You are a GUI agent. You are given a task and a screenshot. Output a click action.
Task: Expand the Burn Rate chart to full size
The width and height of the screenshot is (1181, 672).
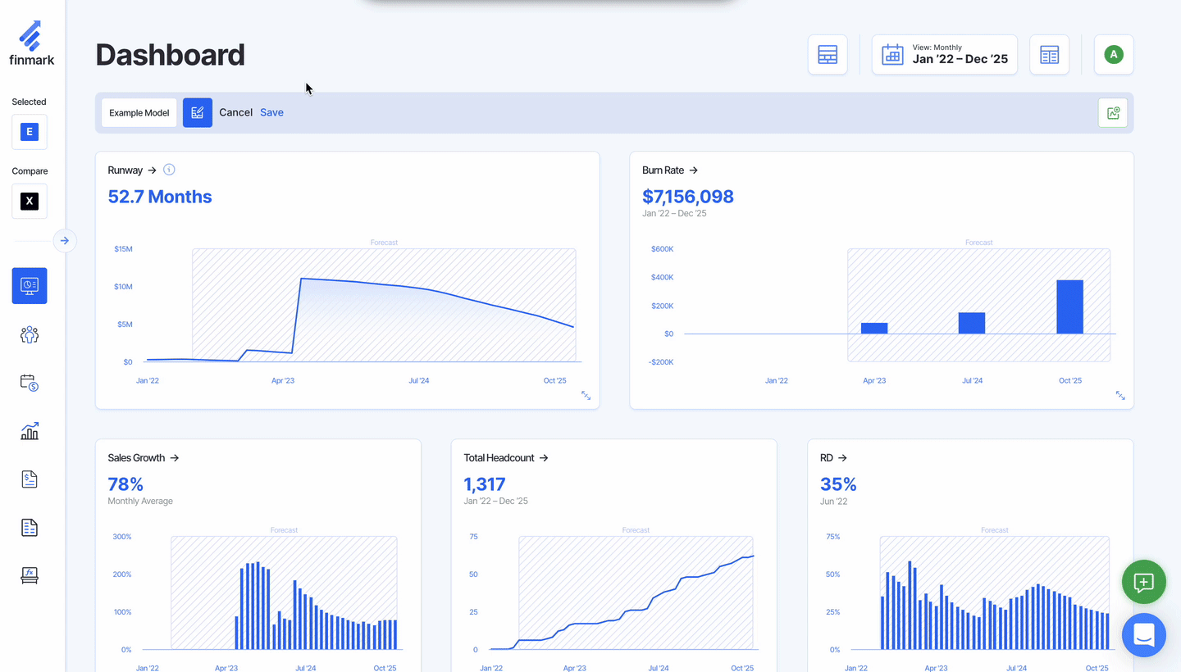(x=1120, y=396)
